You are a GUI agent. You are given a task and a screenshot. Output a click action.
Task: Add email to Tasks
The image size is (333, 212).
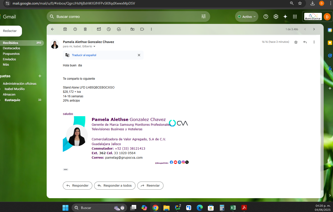[119, 29]
